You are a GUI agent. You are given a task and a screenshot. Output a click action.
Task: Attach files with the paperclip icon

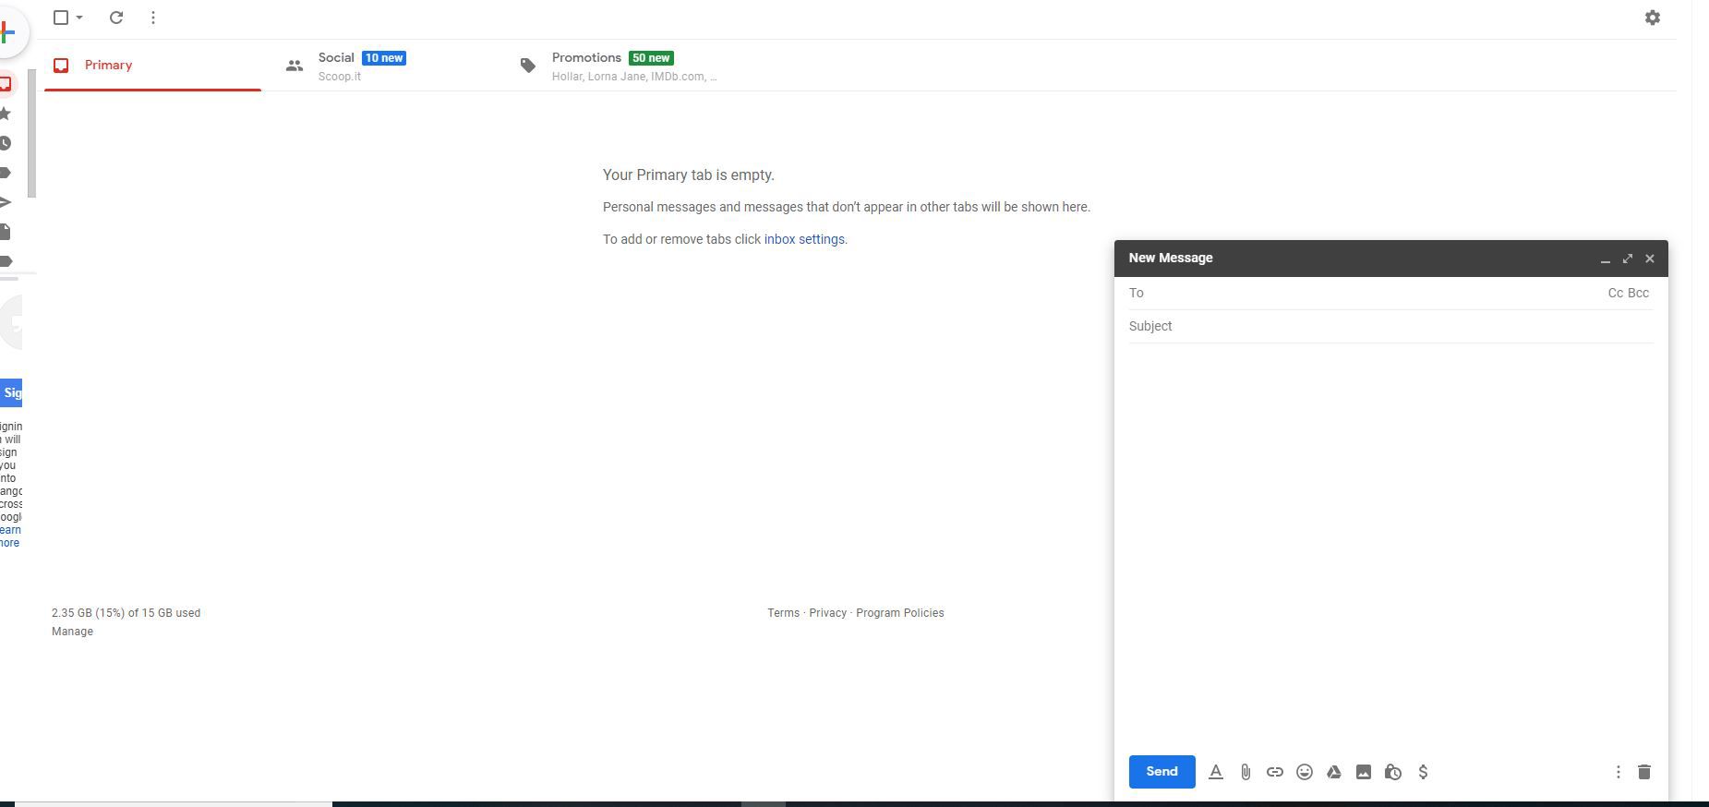(x=1246, y=772)
